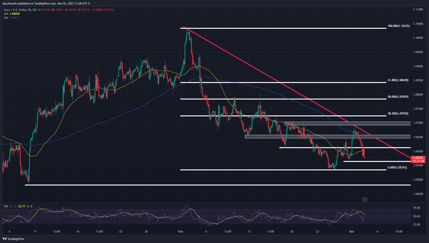The width and height of the screenshot is (429, 243).
Task: Select the lower gray zone near 1.06500
Action: [328, 137]
